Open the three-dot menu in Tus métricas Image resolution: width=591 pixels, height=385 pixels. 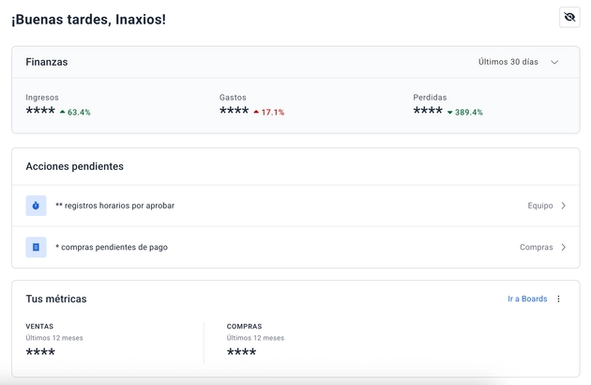coord(558,300)
